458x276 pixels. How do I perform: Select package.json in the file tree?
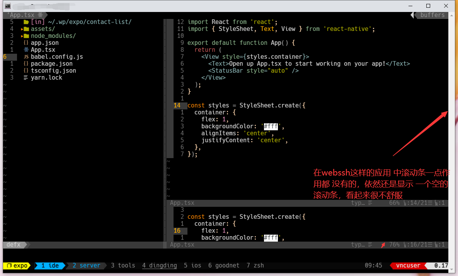52,64
